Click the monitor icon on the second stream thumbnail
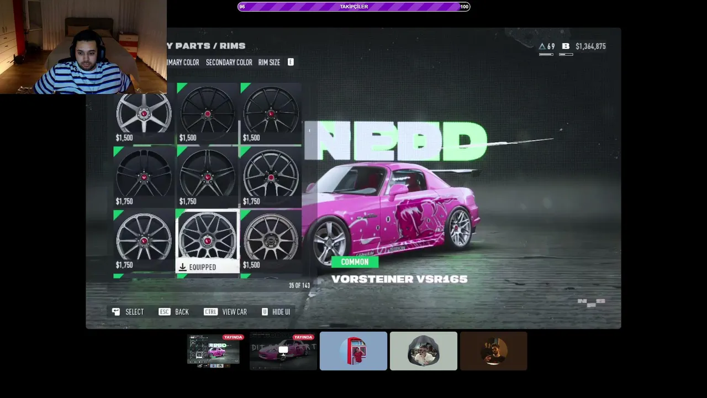 pos(283,350)
